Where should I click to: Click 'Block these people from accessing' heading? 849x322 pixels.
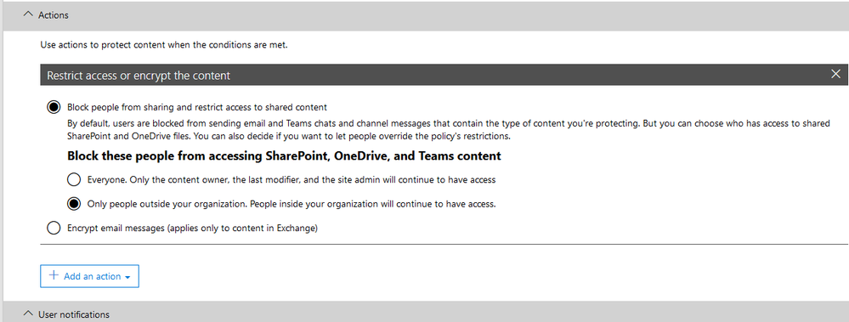[x=284, y=156]
